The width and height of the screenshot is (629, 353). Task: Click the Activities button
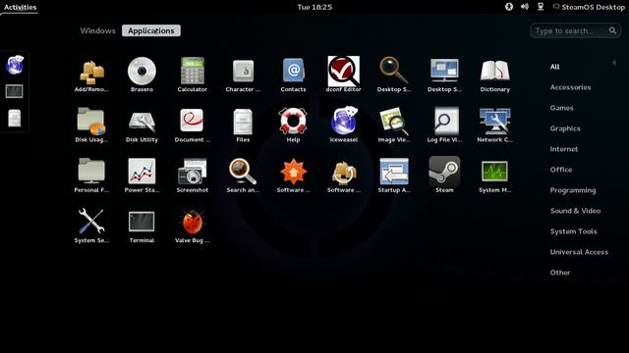tap(20, 7)
